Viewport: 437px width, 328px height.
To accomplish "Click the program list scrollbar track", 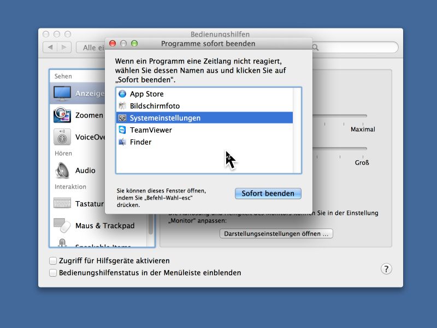I will (297, 130).
